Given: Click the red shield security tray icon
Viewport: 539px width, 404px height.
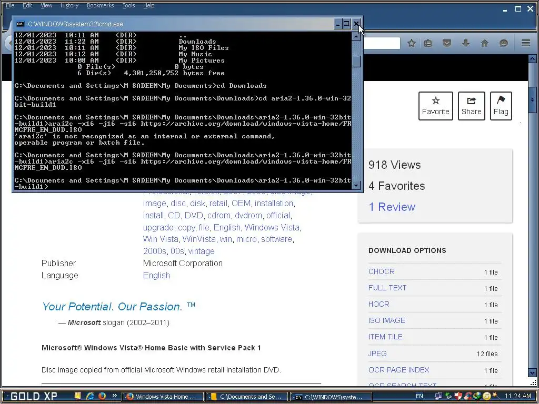Looking at the screenshot, I should pyautogui.click(x=458, y=396).
